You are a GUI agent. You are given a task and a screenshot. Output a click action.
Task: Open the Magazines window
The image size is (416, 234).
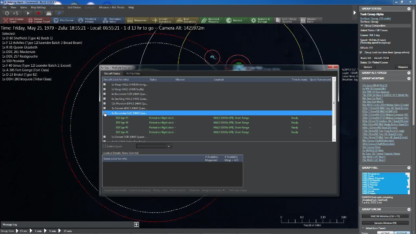click(x=137, y=20)
